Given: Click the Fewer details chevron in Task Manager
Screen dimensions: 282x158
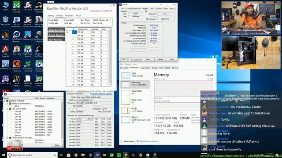Looking at the screenshot, I should click(x=122, y=141).
